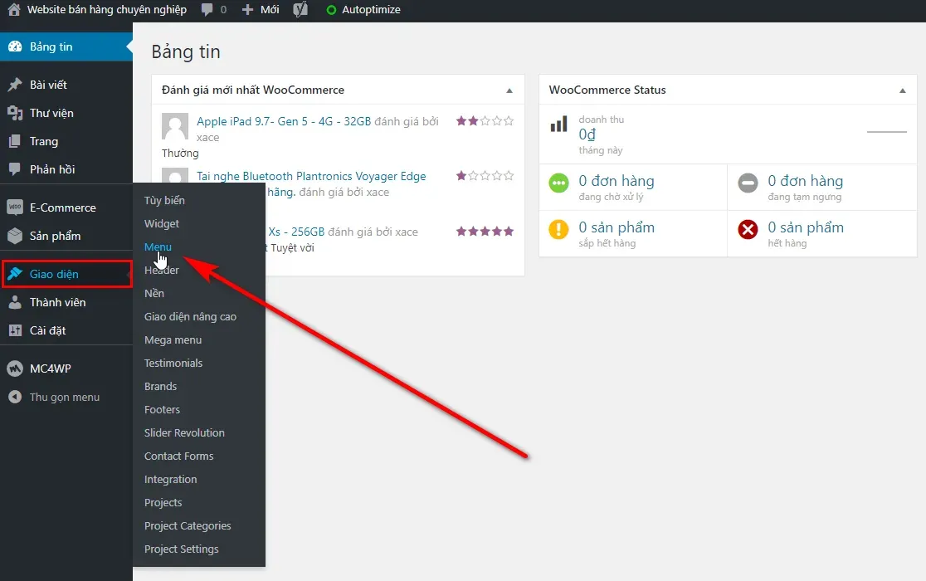This screenshot has height=581, width=926.
Task: Click the Bài viết pushpin icon
Action: tap(15, 85)
